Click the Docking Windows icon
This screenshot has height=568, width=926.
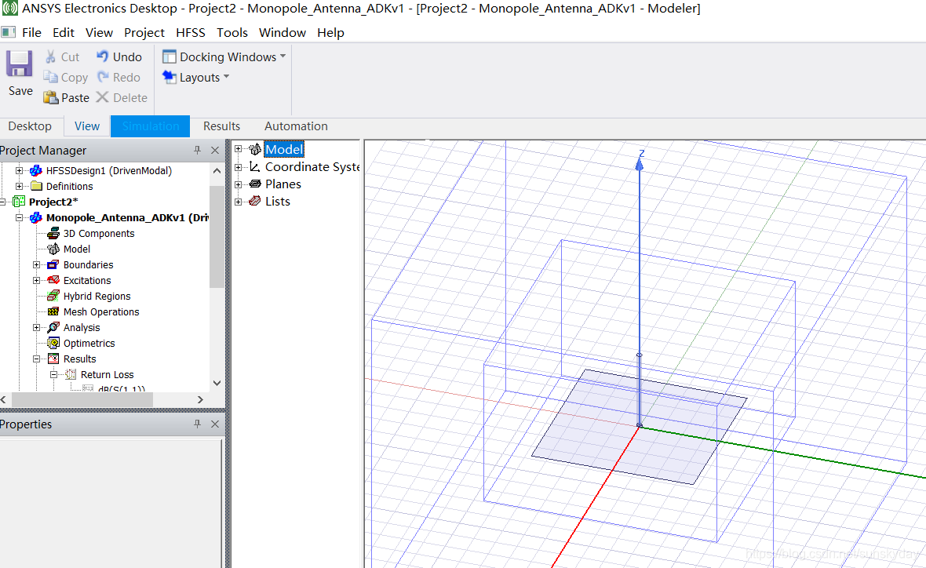click(x=170, y=56)
